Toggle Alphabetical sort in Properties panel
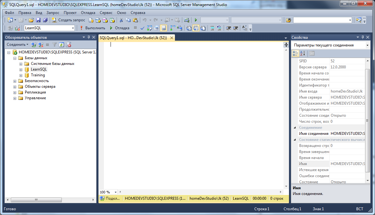 (303, 53)
